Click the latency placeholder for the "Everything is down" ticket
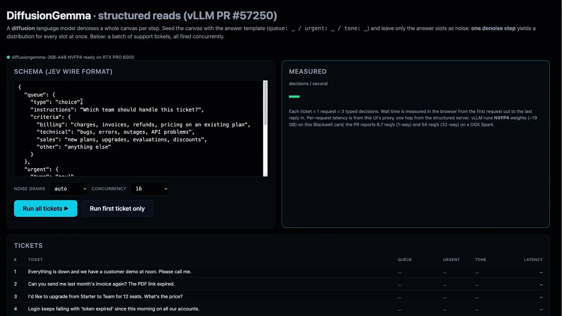 click(541, 272)
